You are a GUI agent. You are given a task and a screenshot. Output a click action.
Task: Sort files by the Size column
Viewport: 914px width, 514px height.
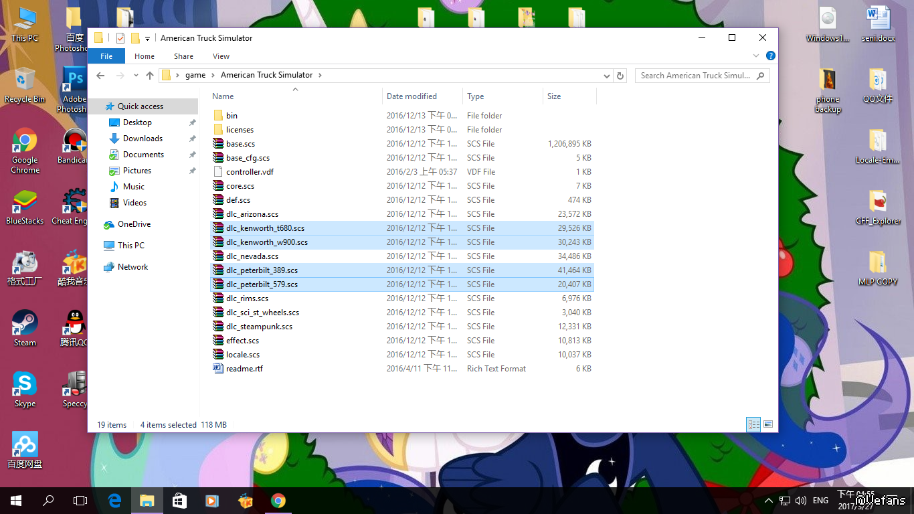pos(569,96)
